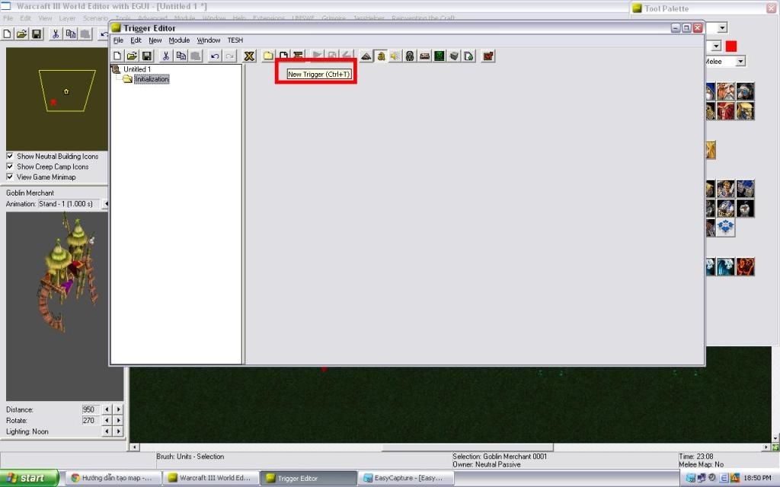Switch to Warcraft III World Ed taskbar item
The image size is (780, 487).
point(212,478)
